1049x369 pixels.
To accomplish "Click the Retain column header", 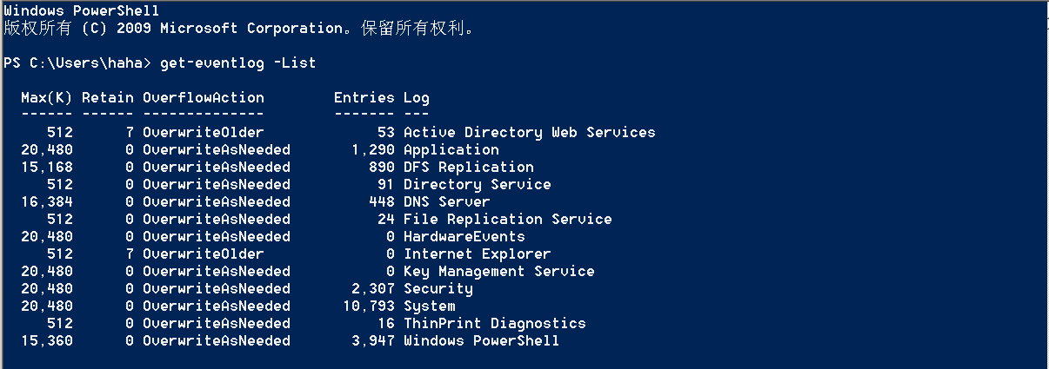I will [107, 98].
